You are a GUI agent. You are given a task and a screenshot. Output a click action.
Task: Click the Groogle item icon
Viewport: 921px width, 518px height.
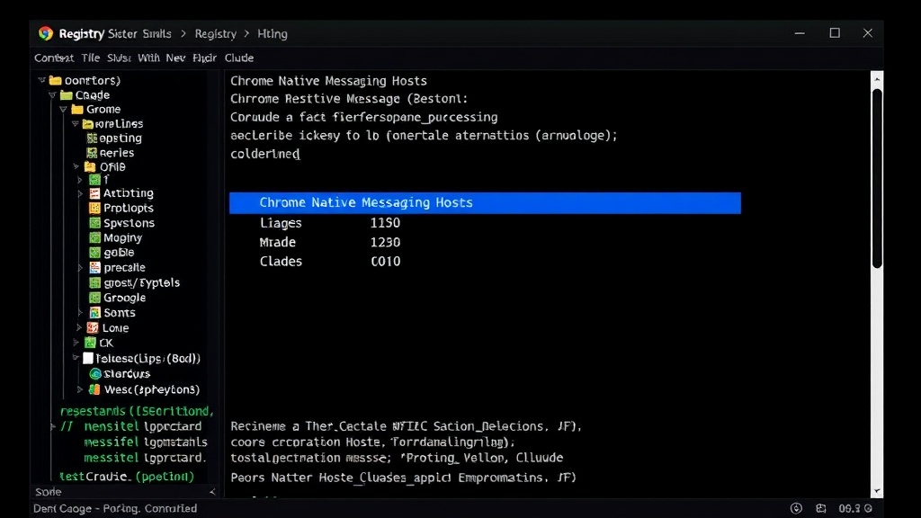point(94,298)
